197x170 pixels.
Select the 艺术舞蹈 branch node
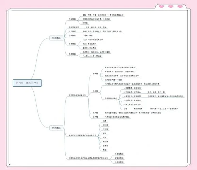(56, 128)
